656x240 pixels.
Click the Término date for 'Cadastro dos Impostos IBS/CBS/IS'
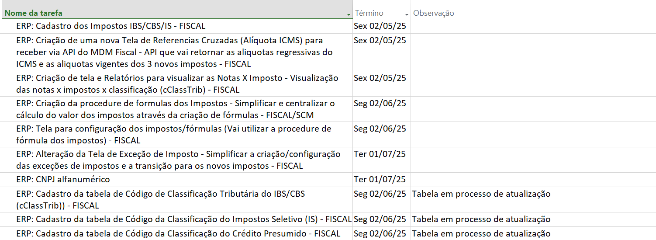pyautogui.click(x=380, y=26)
